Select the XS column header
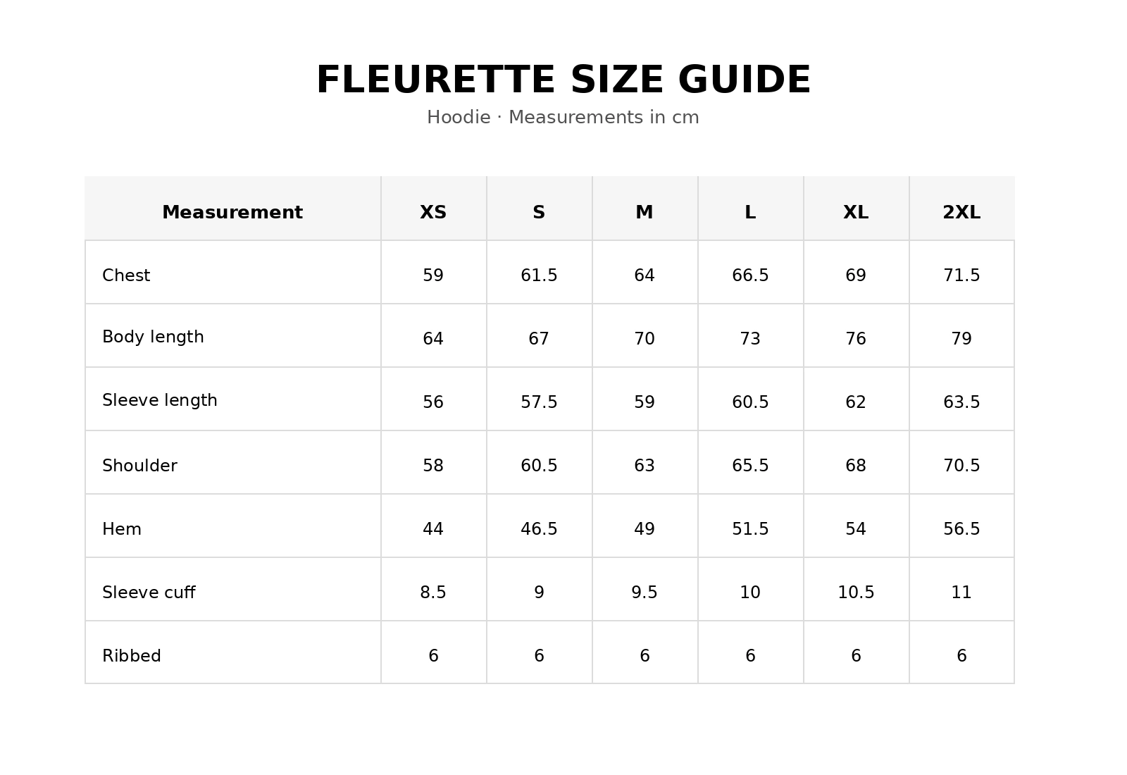Screen dimensions: 1127x775 pos(433,212)
